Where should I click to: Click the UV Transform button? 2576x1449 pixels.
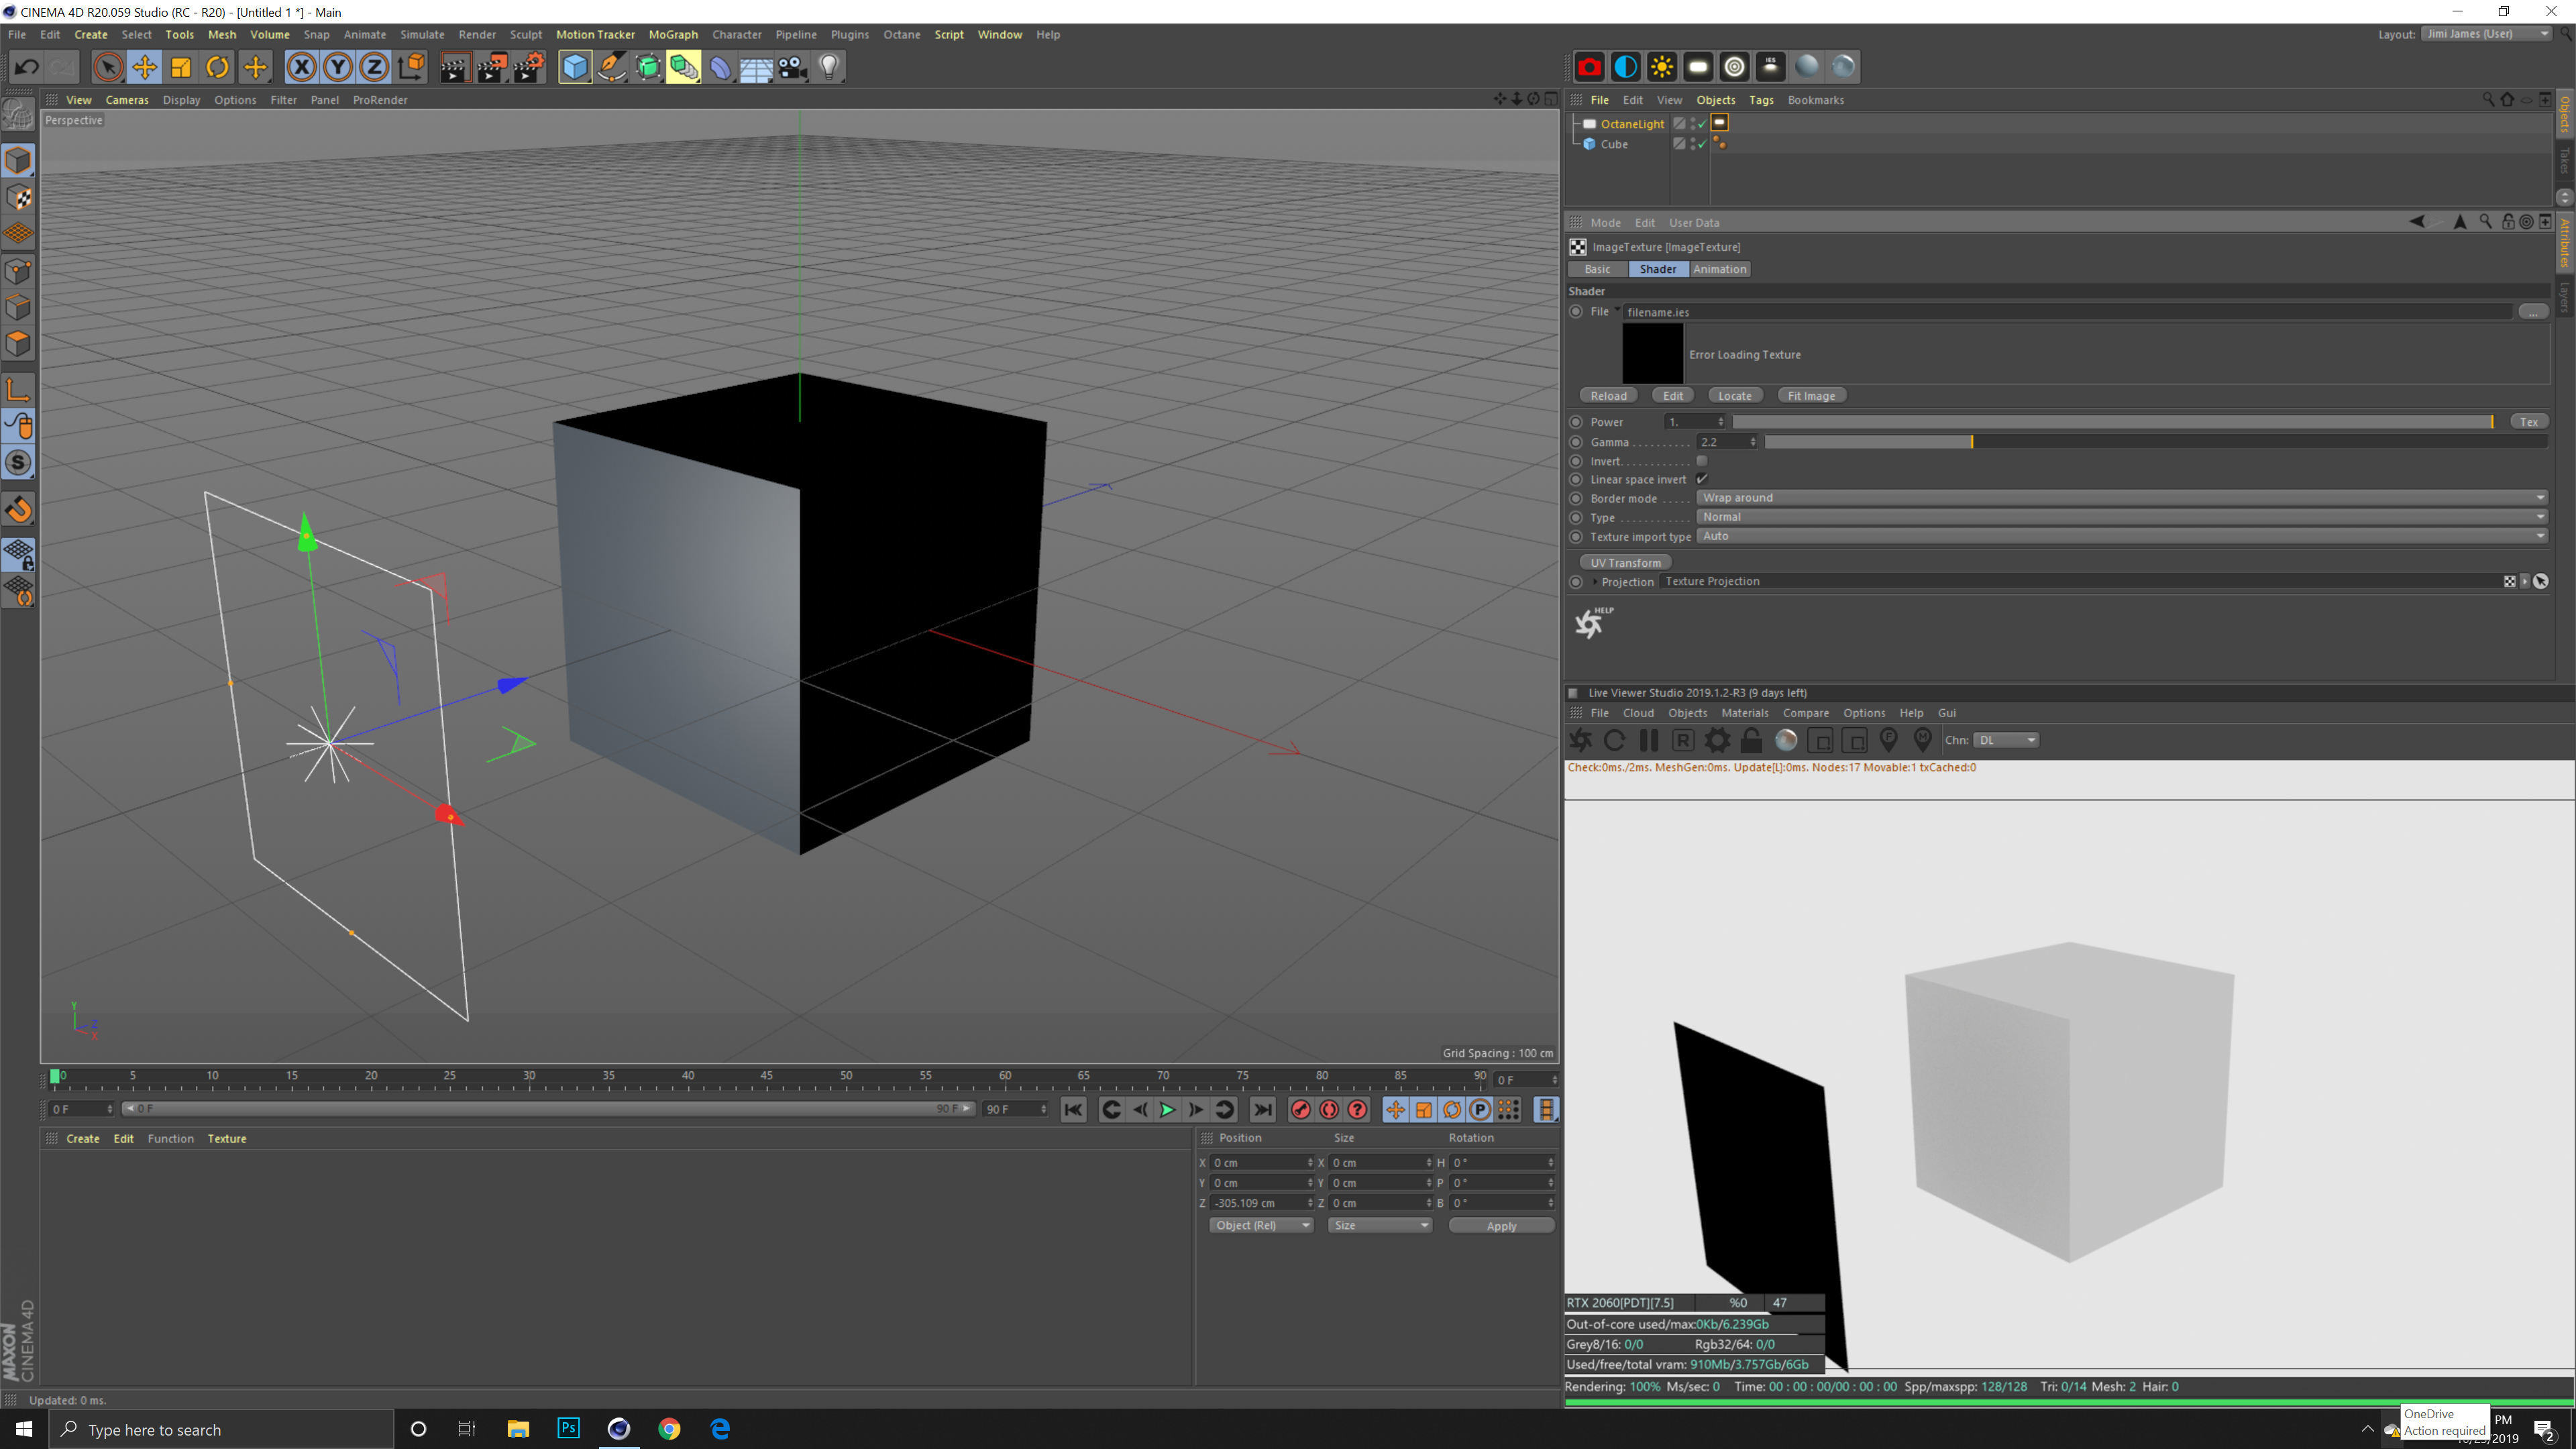pos(1625,563)
